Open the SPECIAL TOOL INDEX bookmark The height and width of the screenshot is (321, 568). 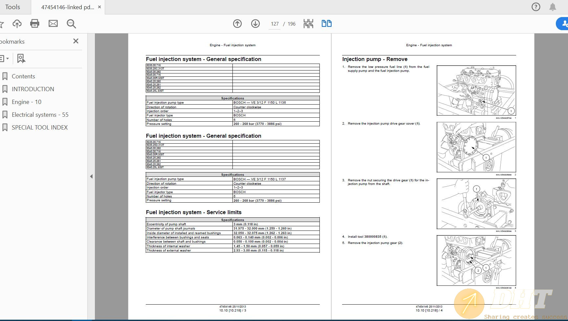(x=40, y=128)
